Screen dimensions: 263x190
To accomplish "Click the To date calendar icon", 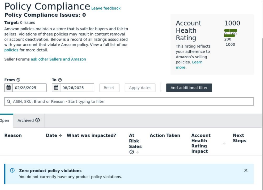I will [56, 88].
